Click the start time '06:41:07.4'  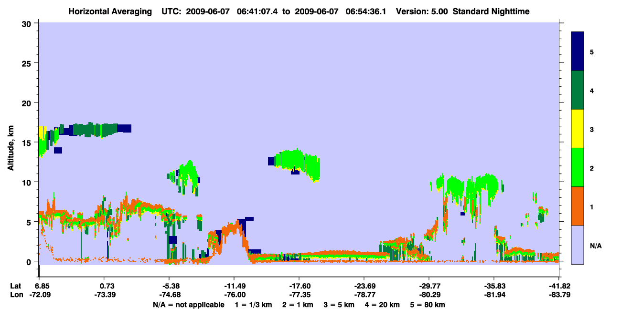point(257,11)
